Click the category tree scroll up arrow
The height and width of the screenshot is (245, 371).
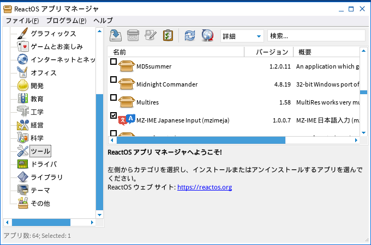tap(99, 31)
